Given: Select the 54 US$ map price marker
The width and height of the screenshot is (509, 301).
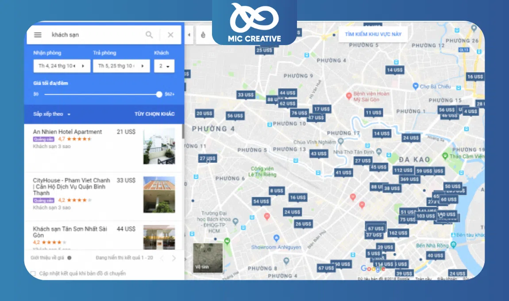Looking at the screenshot, I should [261, 201].
